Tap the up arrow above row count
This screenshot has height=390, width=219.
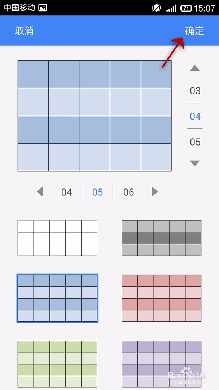pyautogui.click(x=194, y=68)
